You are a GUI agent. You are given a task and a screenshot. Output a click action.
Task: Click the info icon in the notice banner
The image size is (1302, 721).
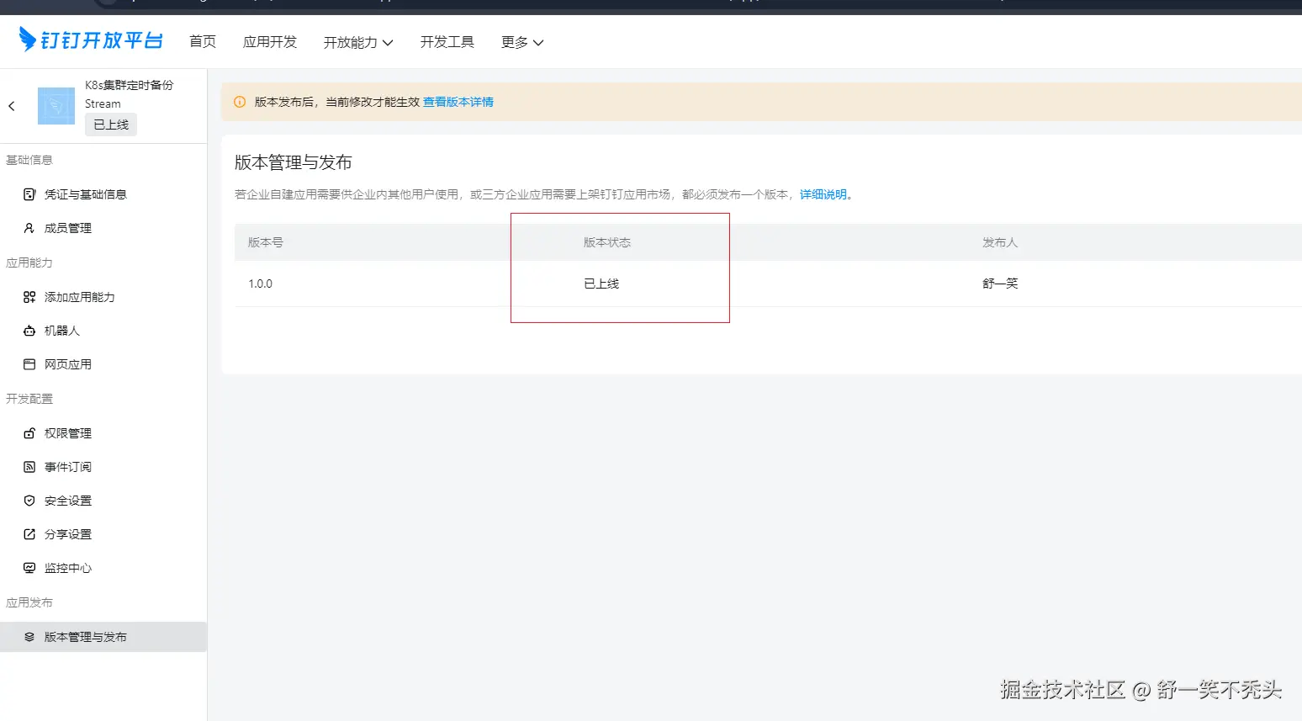coord(240,102)
